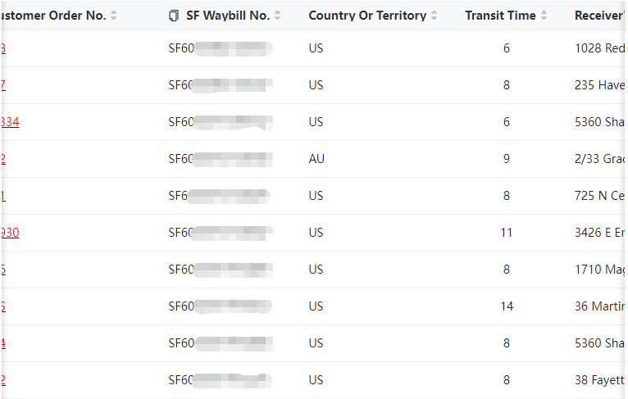Select receiver address starting 36 Martin
Screen dimensions: 628x399
(599, 306)
